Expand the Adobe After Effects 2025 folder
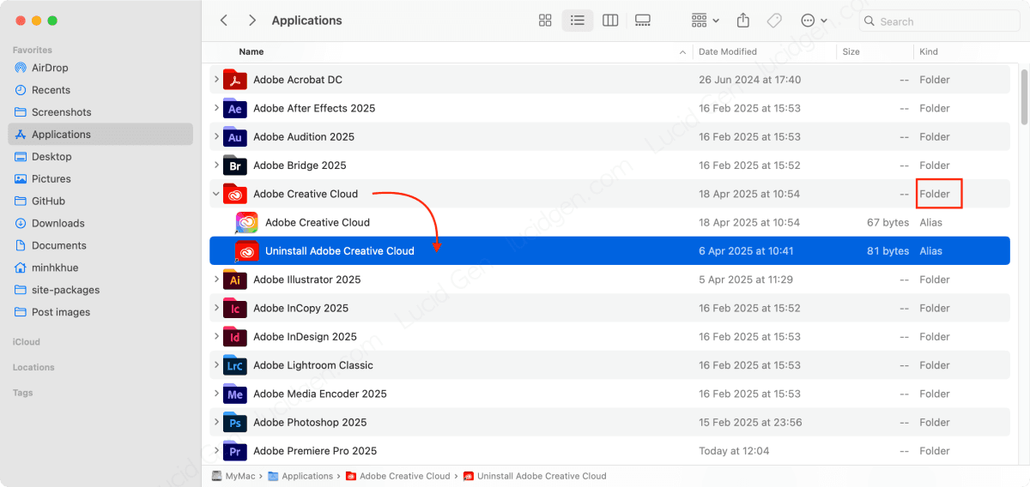Viewport: 1030px width, 487px height. tap(216, 108)
